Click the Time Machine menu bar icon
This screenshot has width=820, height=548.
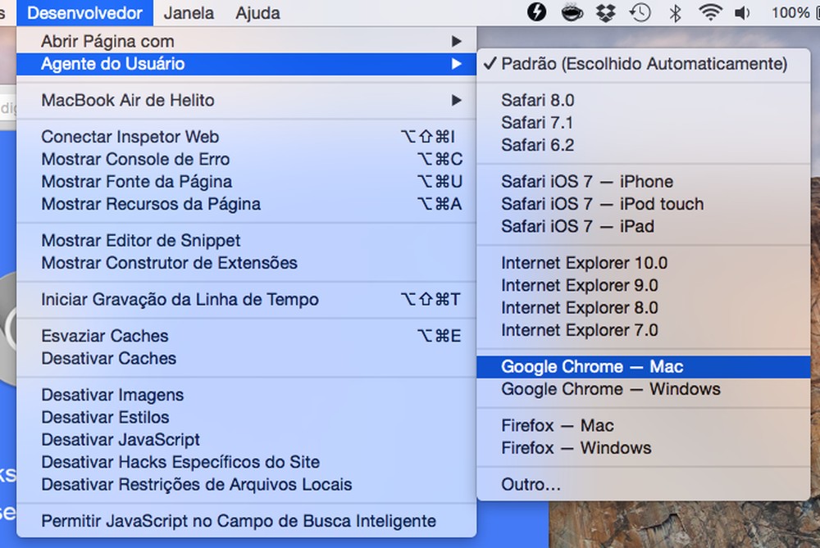pyautogui.click(x=640, y=12)
